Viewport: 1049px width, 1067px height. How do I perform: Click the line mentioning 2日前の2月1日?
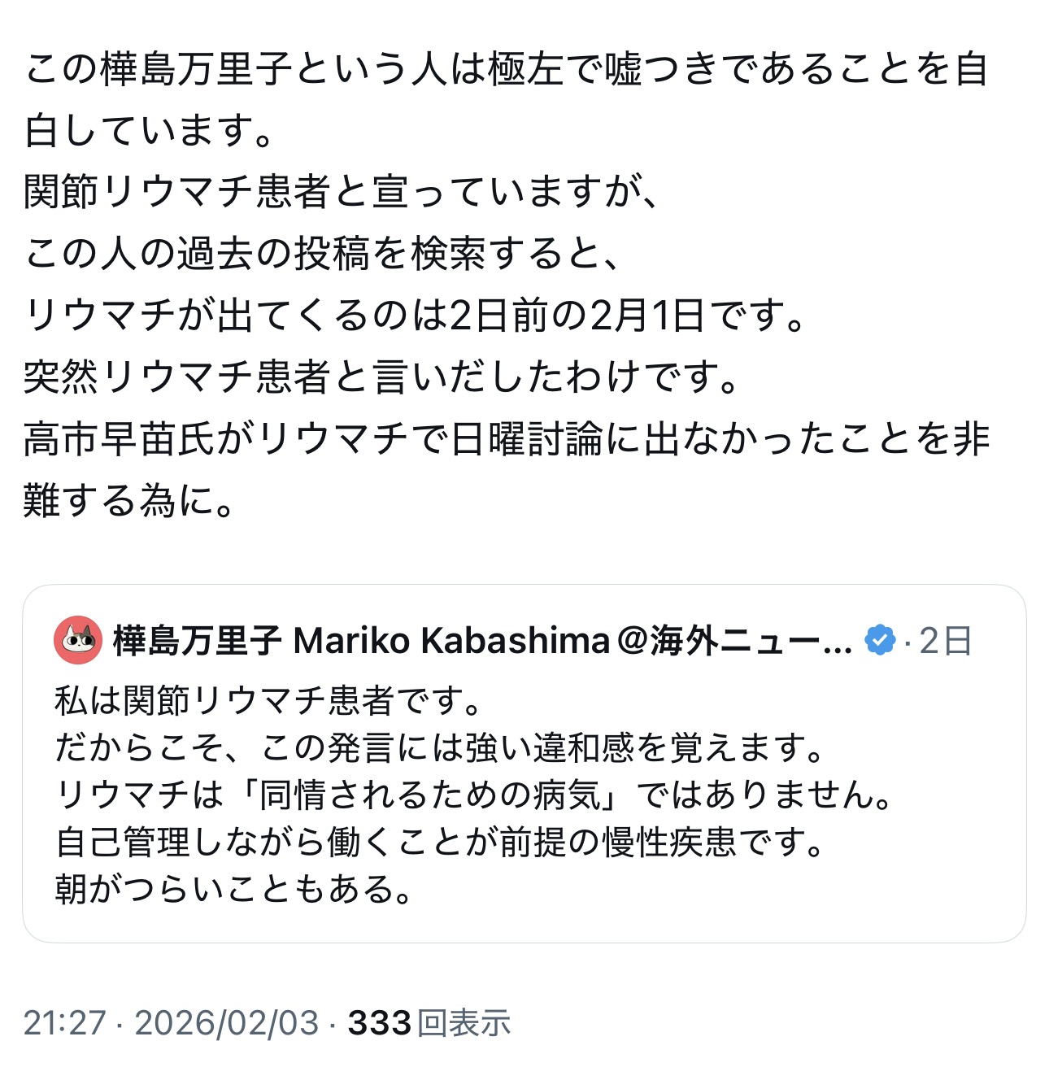pos(415,316)
